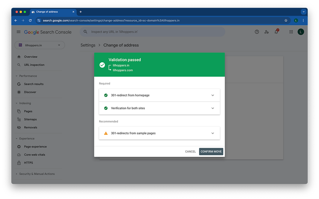Open the account avatar in Search Console
This screenshot has width=319, height=199.
click(301, 32)
